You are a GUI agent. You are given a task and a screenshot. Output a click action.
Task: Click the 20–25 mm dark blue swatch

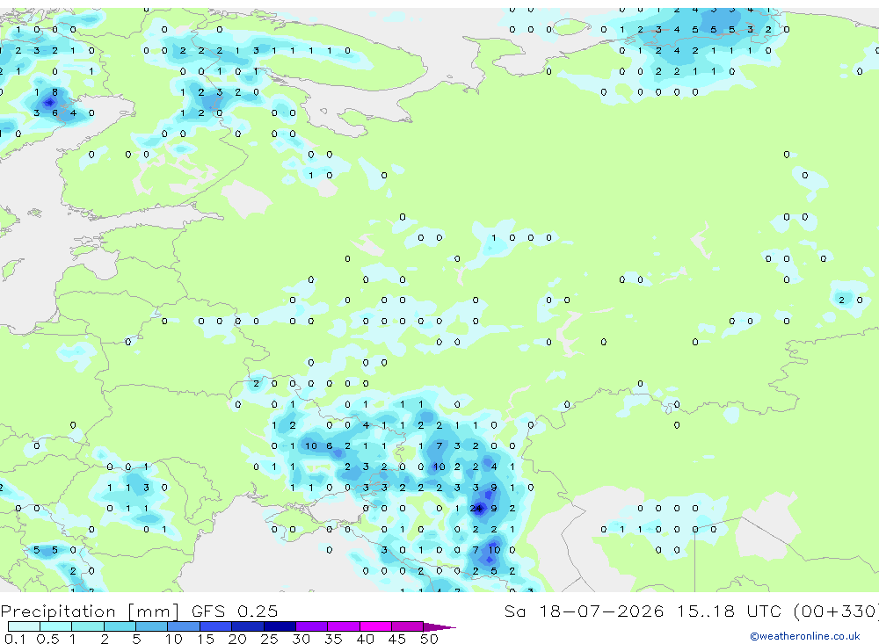pos(248,626)
